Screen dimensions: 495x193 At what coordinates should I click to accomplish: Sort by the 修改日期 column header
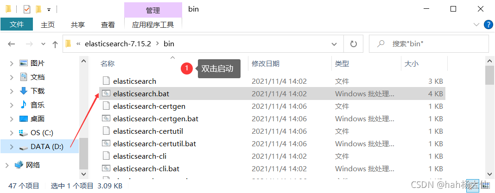(x=265, y=64)
